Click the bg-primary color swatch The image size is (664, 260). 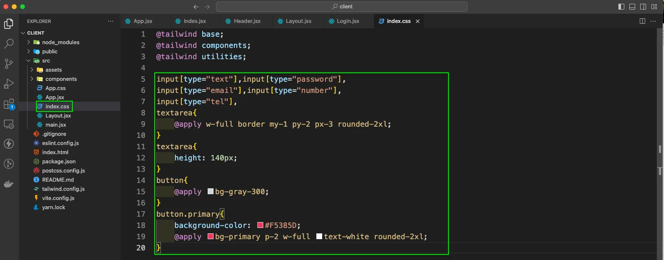click(211, 236)
